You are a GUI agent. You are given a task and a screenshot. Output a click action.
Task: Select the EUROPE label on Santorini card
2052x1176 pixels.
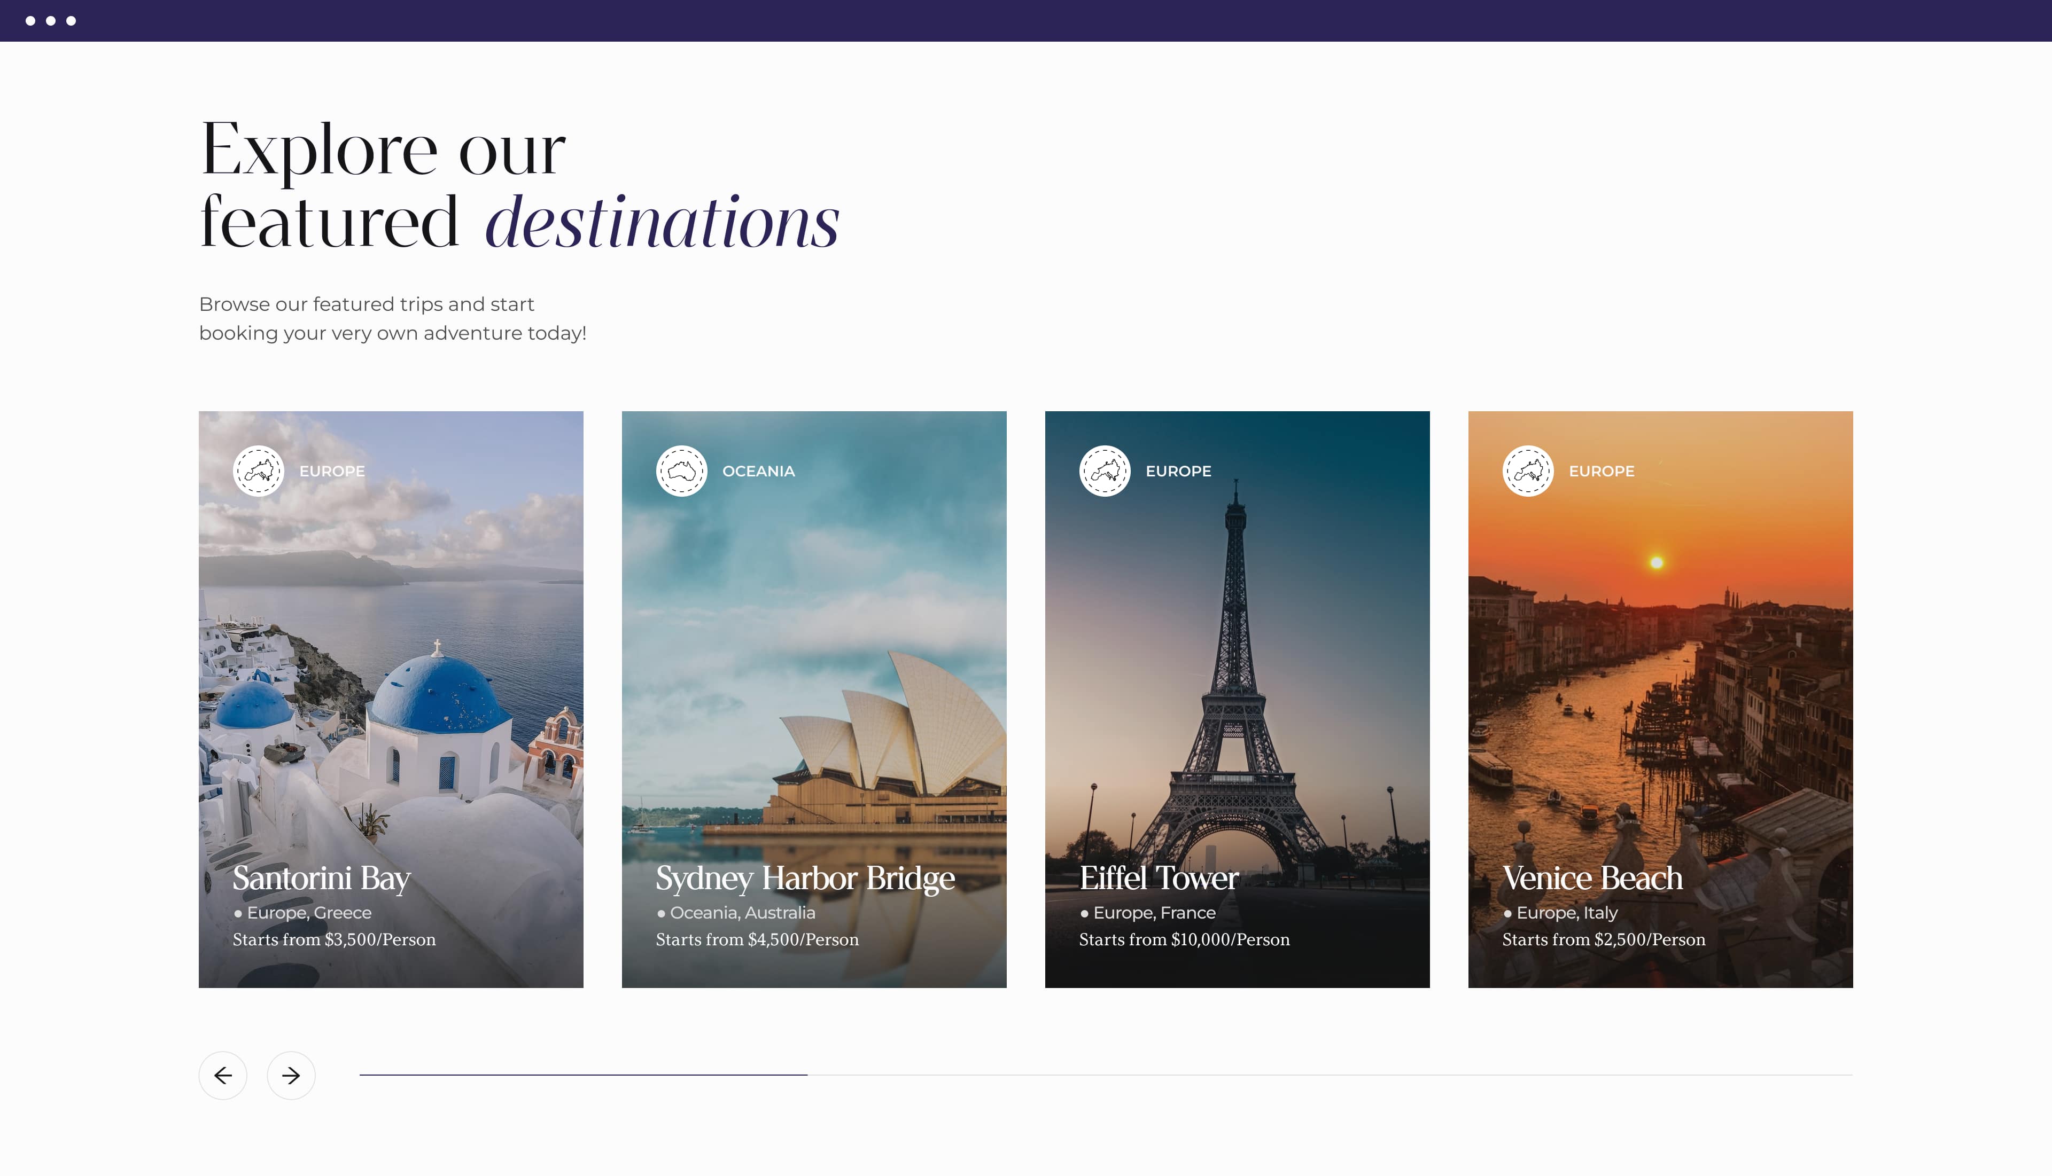[x=331, y=471]
